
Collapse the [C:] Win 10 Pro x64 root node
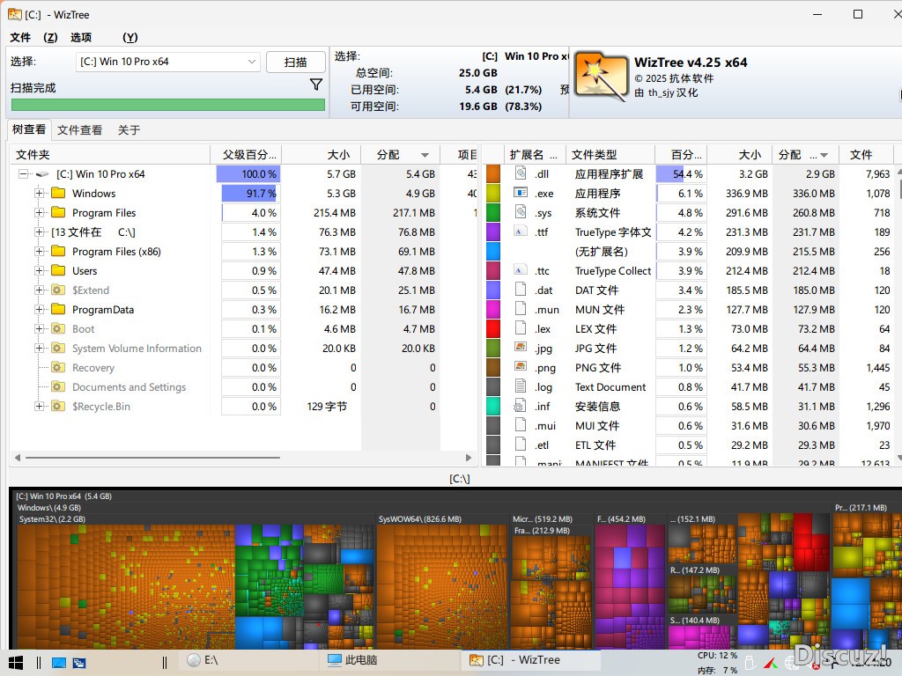[22, 173]
